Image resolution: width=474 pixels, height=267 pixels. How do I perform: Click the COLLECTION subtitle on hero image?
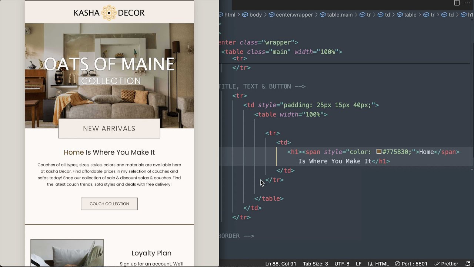111,81
